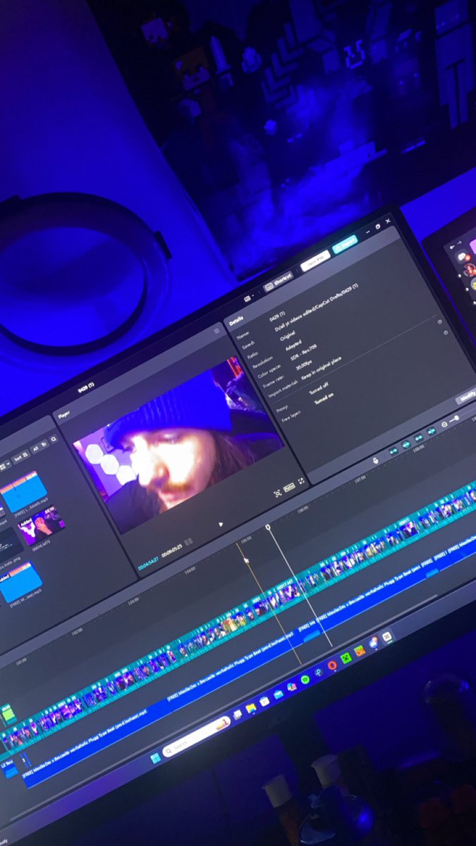The image size is (476, 846).
Task: Open File Explorer from the taskbar
Action: pyautogui.click(x=251, y=707)
